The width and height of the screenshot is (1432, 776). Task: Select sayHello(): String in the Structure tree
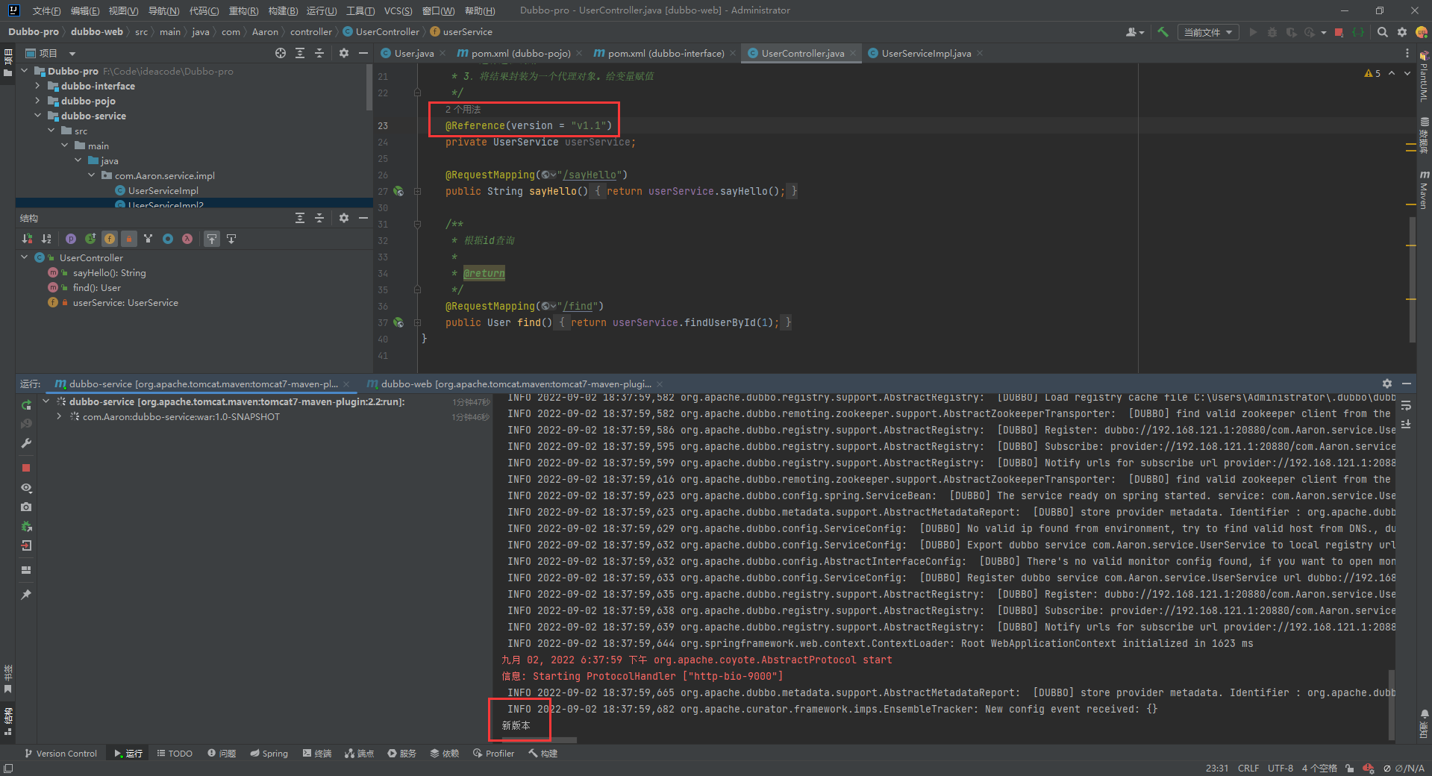tap(109, 272)
